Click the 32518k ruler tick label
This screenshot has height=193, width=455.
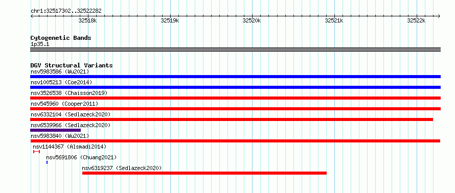(x=87, y=20)
